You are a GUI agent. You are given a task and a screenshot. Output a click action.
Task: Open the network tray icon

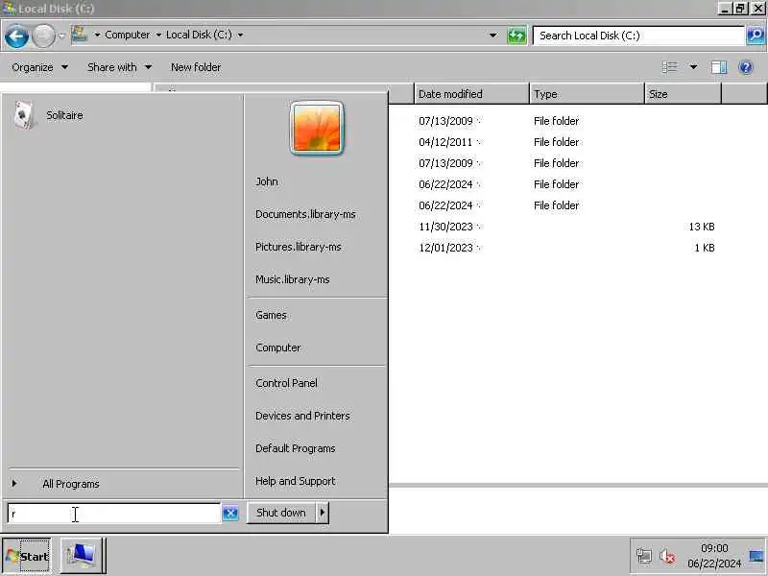tap(643, 556)
